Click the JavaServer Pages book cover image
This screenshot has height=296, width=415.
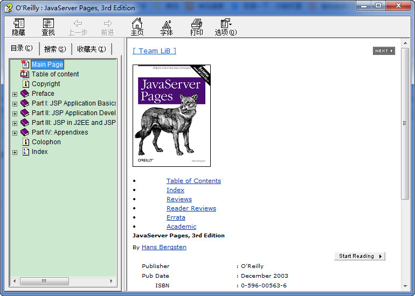click(x=171, y=116)
